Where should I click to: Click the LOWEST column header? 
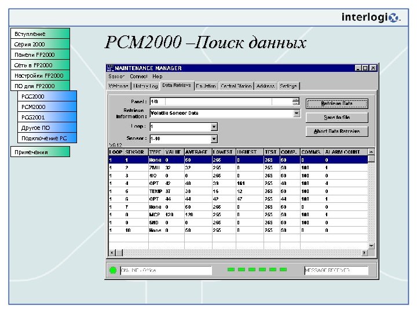point(224,152)
